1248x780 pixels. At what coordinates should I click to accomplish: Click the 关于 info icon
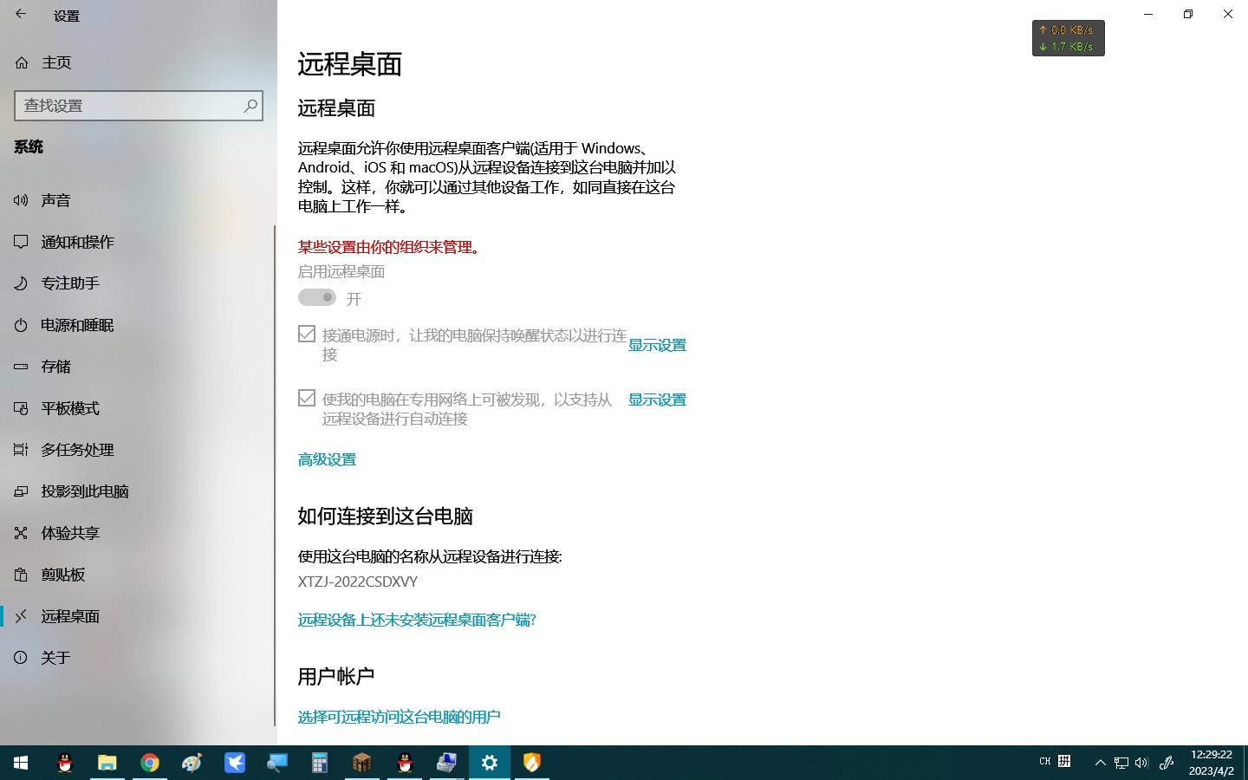coord(21,658)
